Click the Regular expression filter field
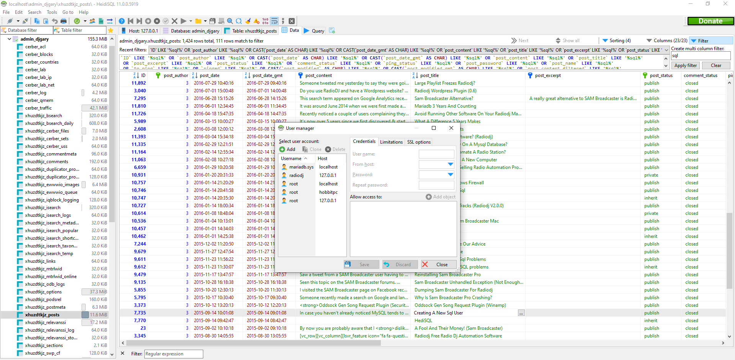Image resolution: width=735 pixels, height=360 pixels. coord(173,354)
